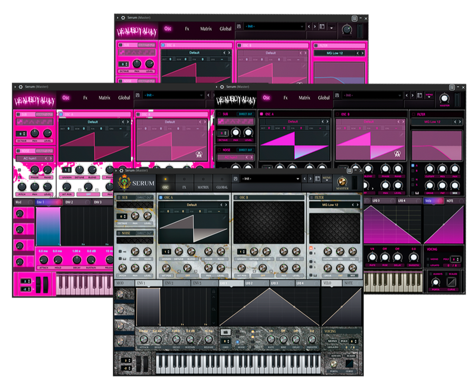Open the Init preset dropdown in the top pink window
The height and width of the screenshot is (387, 474).
(x=274, y=27)
